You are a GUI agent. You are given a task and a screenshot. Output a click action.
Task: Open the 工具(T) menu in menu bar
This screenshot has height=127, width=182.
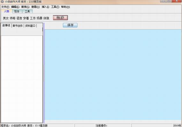point(55,7)
